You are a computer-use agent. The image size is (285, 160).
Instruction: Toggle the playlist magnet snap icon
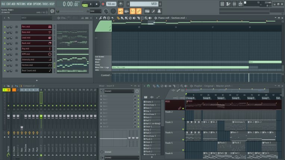pyautogui.click(x=148, y=86)
